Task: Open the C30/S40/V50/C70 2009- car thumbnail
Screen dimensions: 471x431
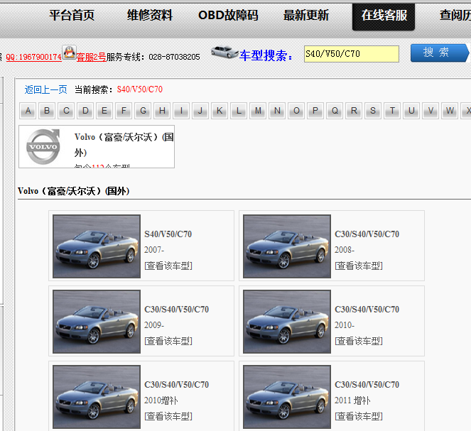Action: tap(97, 322)
